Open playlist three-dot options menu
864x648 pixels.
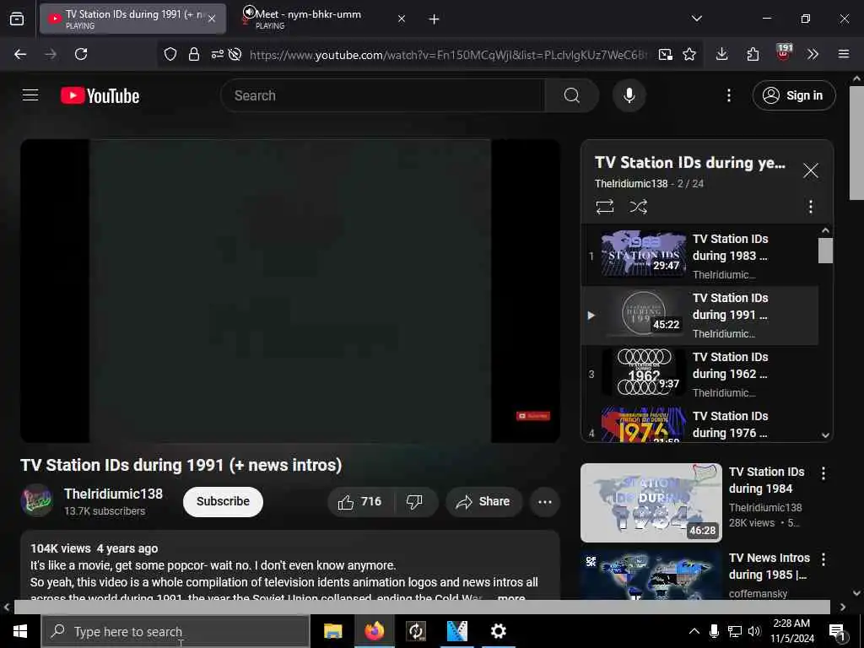pyautogui.click(x=811, y=207)
